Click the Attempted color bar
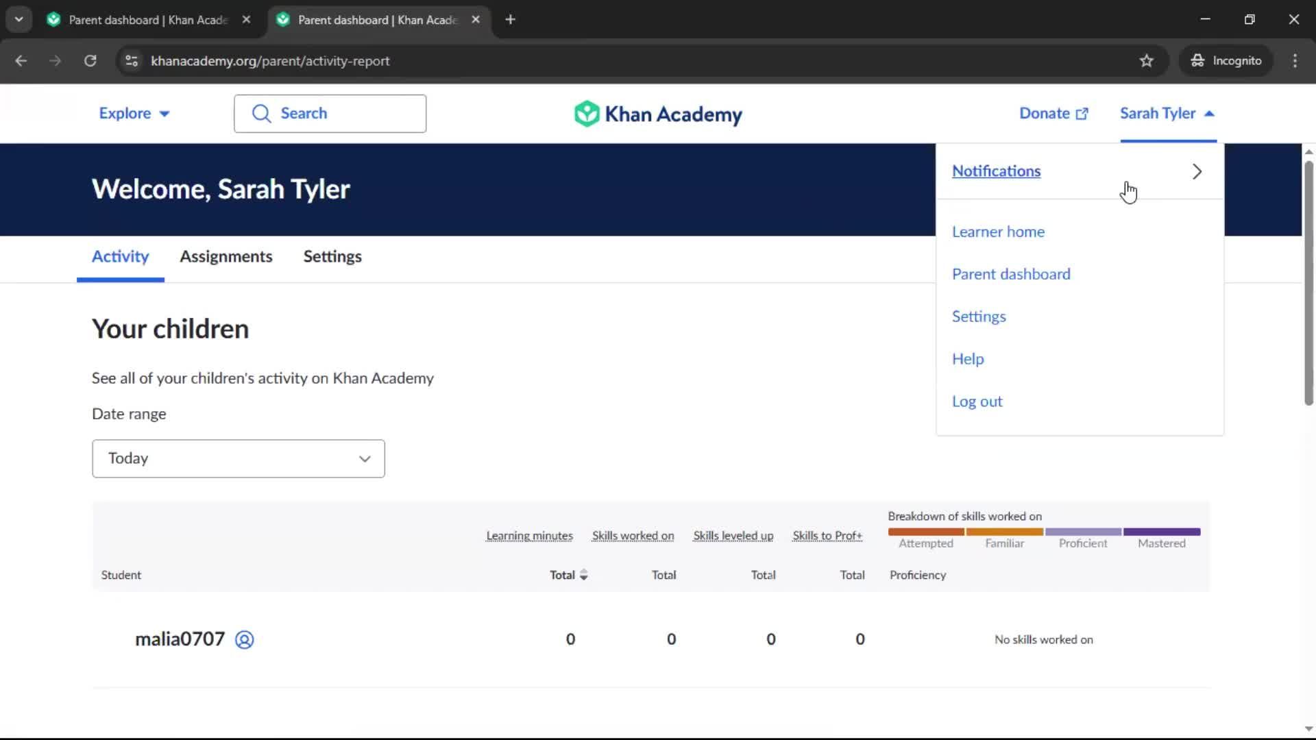Screen dimensions: 1316x740 [926, 532]
